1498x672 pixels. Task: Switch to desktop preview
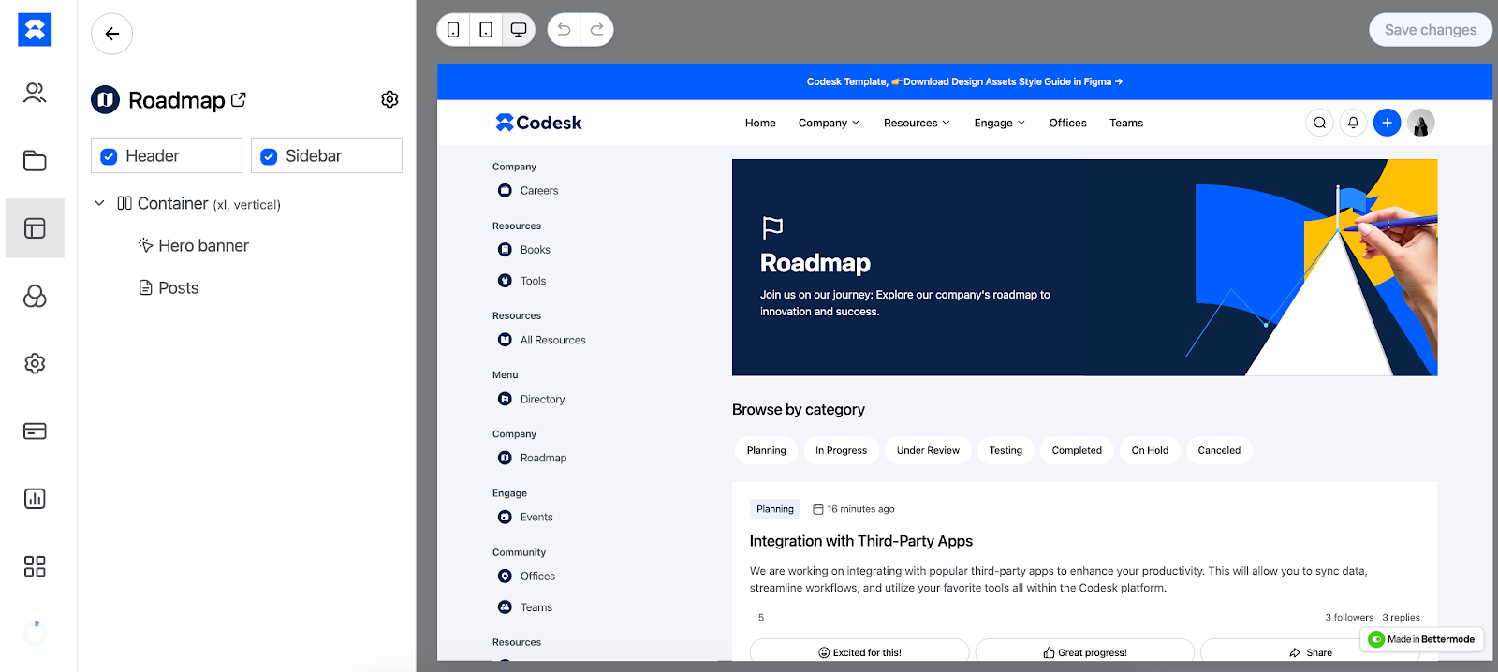(x=519, y=30)
